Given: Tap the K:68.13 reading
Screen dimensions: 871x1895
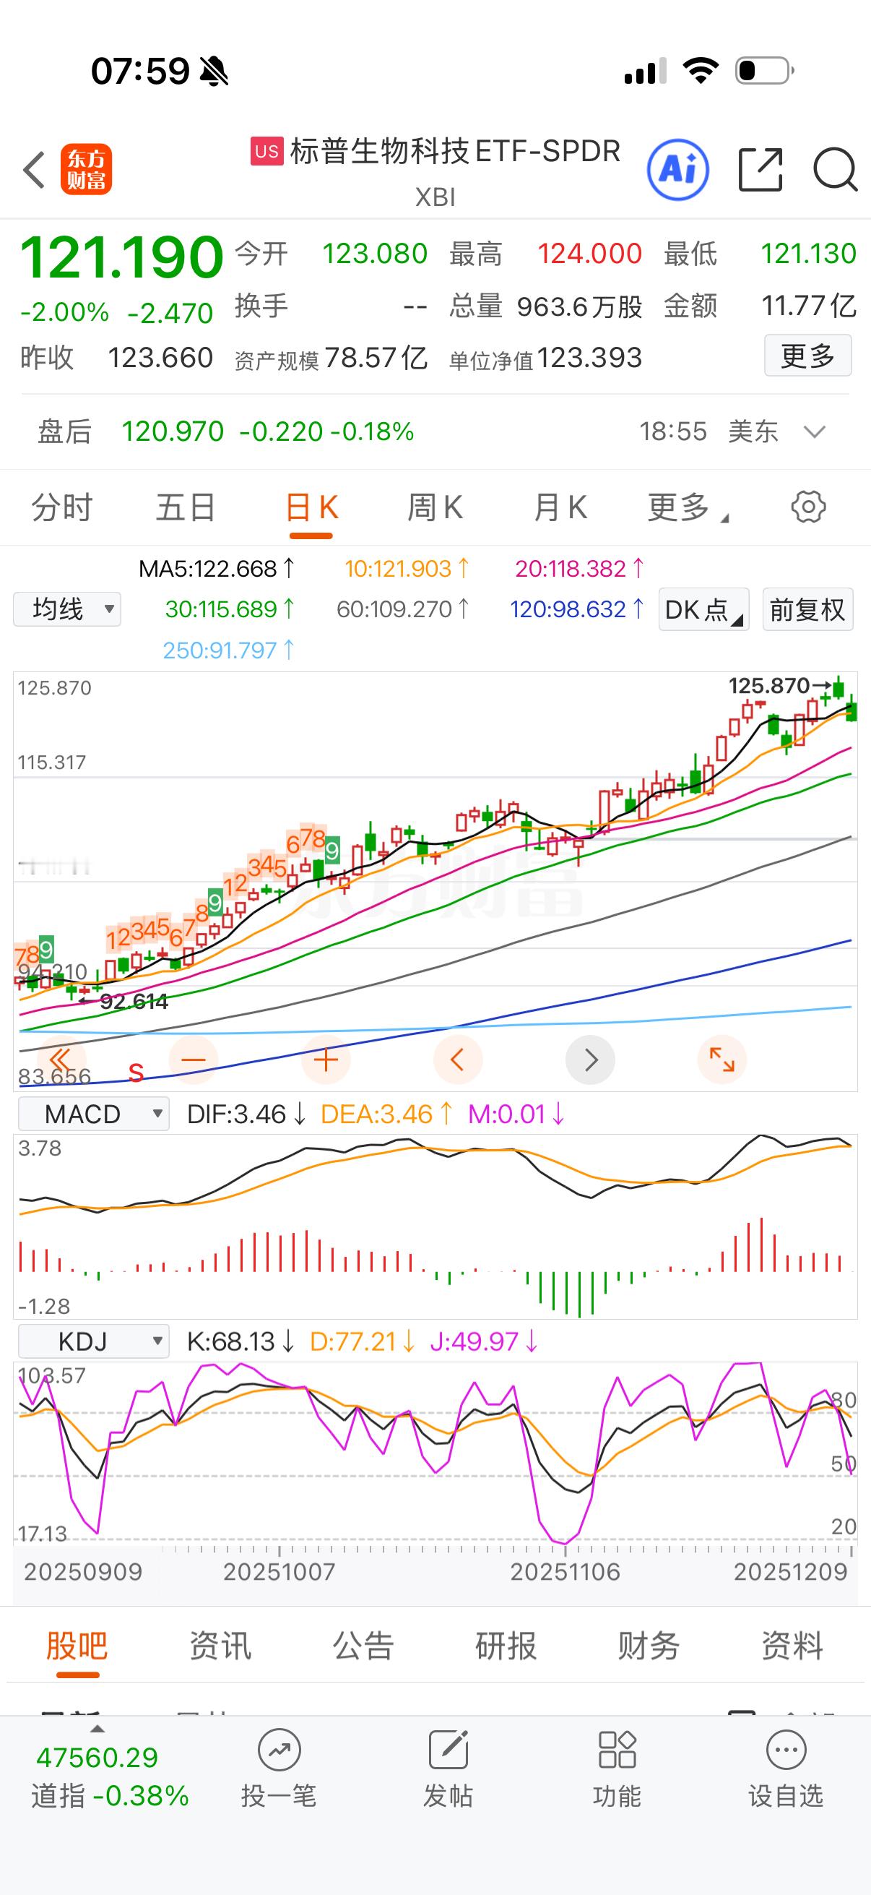Looking at the screenshot, I should point(241,1342).
